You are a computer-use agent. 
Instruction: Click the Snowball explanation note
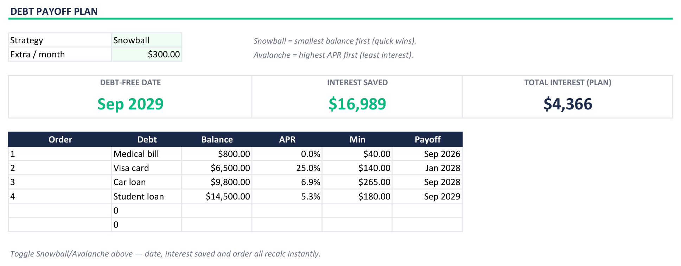[335, 41]
